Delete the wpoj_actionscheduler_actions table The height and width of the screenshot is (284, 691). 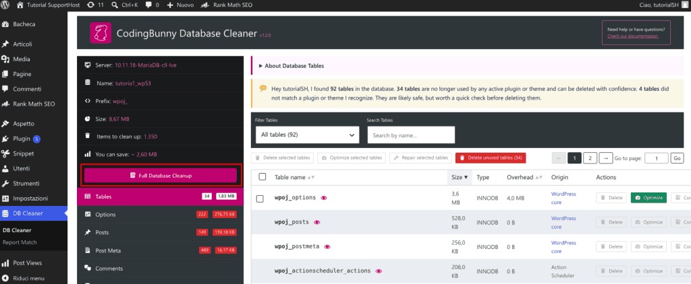click(611, 271)
